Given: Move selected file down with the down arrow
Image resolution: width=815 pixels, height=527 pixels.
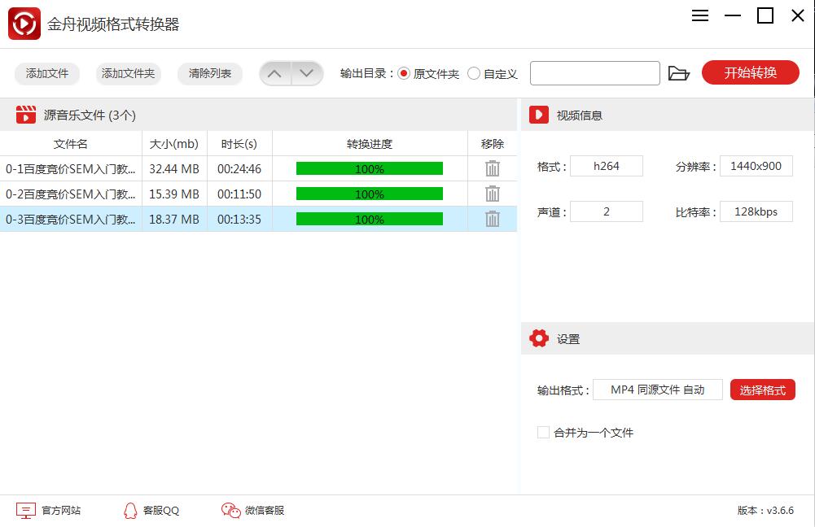Looking at the screenshot, I should coord(307,73).
